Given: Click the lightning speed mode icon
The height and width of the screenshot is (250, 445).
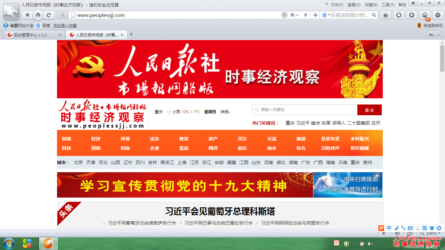Looking at the screenshot, I should pos(306,15).
